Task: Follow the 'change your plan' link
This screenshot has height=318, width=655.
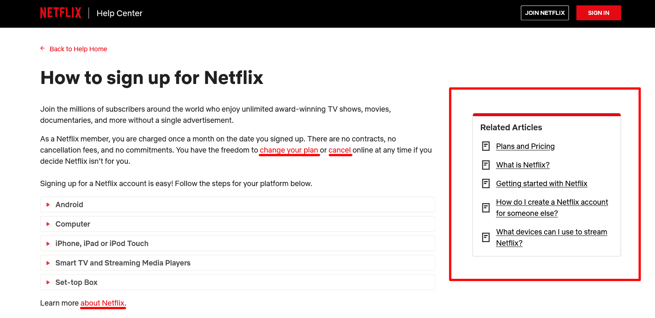Action: [289, 150]
